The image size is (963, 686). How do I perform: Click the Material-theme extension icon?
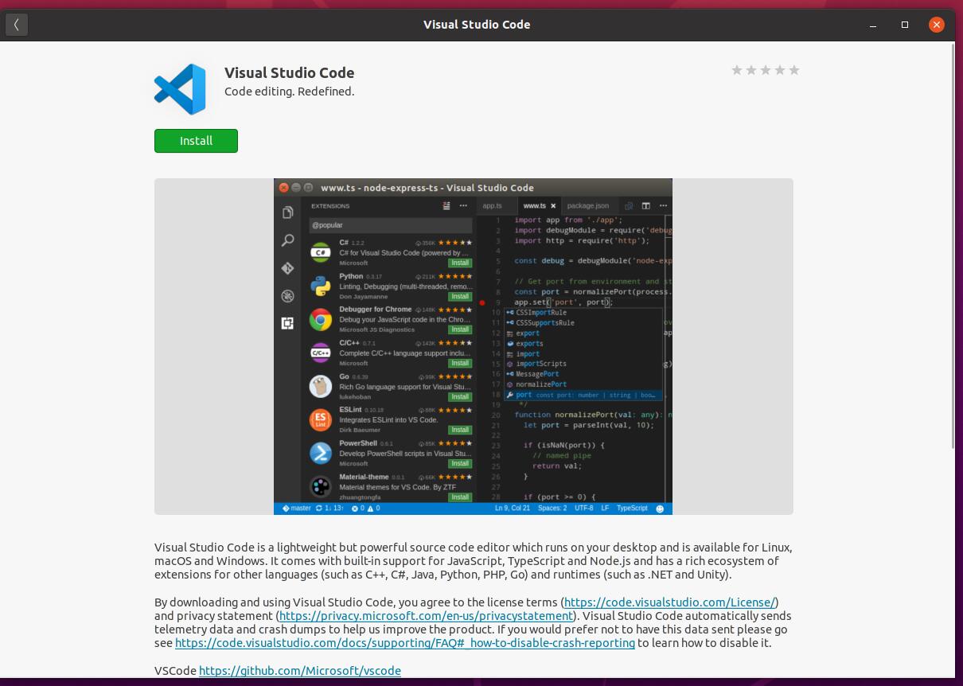(x=321, y=485)
